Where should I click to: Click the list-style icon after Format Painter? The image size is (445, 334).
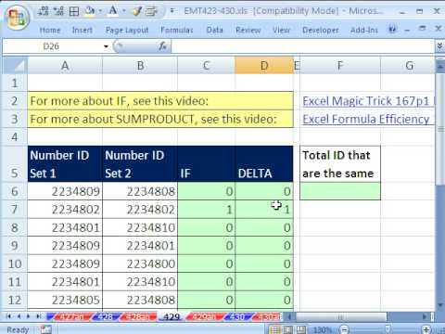(151, 11)
